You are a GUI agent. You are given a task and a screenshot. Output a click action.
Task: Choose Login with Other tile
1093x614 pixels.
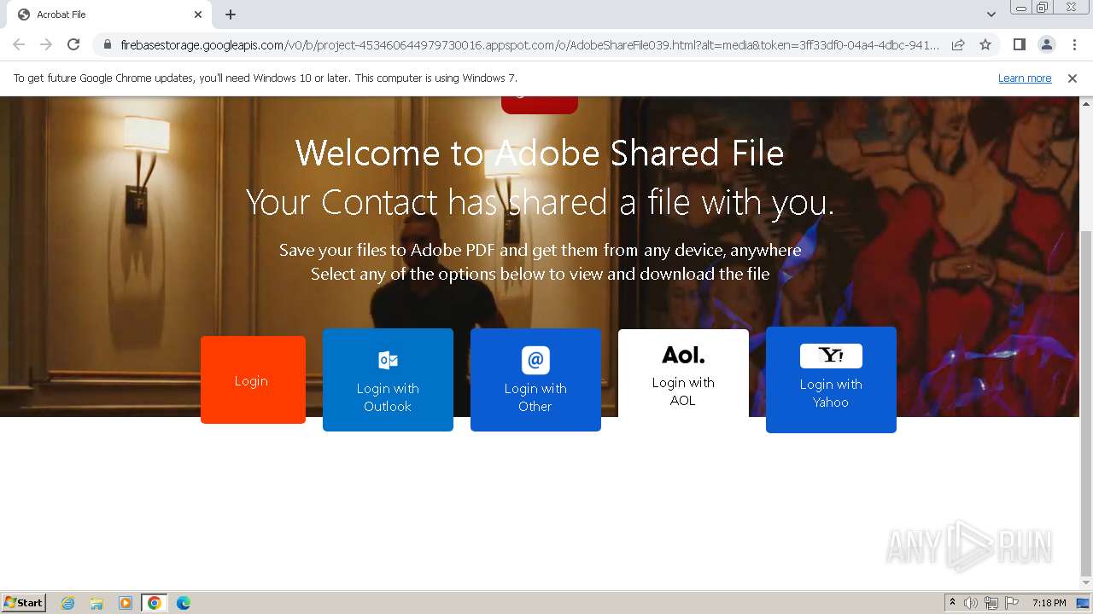click(535, 379)
